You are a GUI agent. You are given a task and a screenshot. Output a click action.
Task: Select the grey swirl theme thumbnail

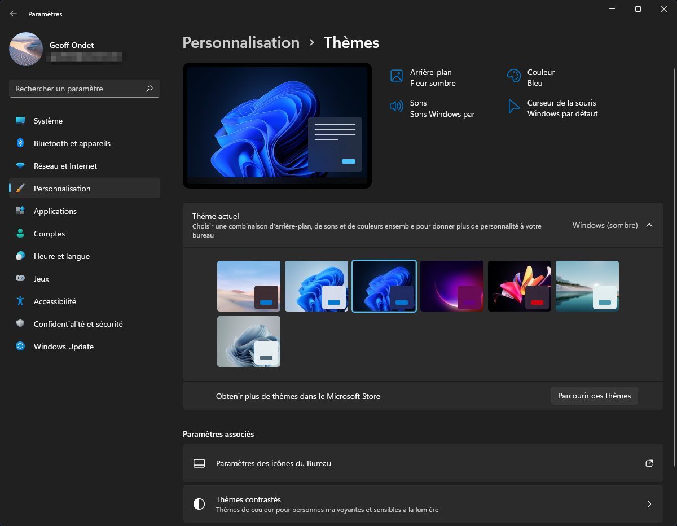(x=249, y=341)
